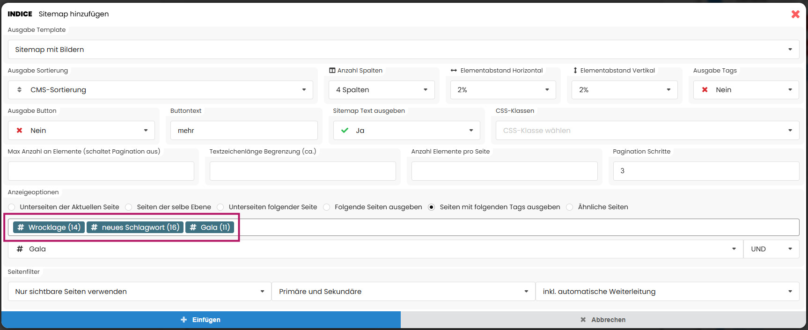The width and height of the screenshot is (808, 330).
Task: Click into the Buttontext input field
Action: tap(244, 131)
